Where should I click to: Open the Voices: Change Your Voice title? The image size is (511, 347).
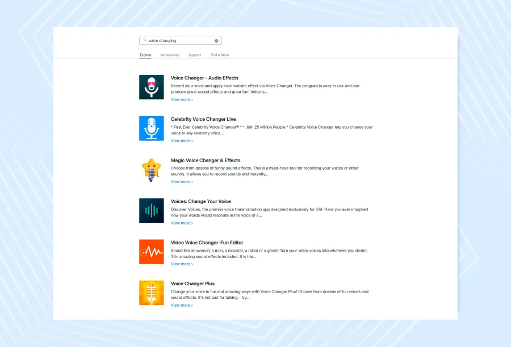pyautogui.click(x=200, y=201)
